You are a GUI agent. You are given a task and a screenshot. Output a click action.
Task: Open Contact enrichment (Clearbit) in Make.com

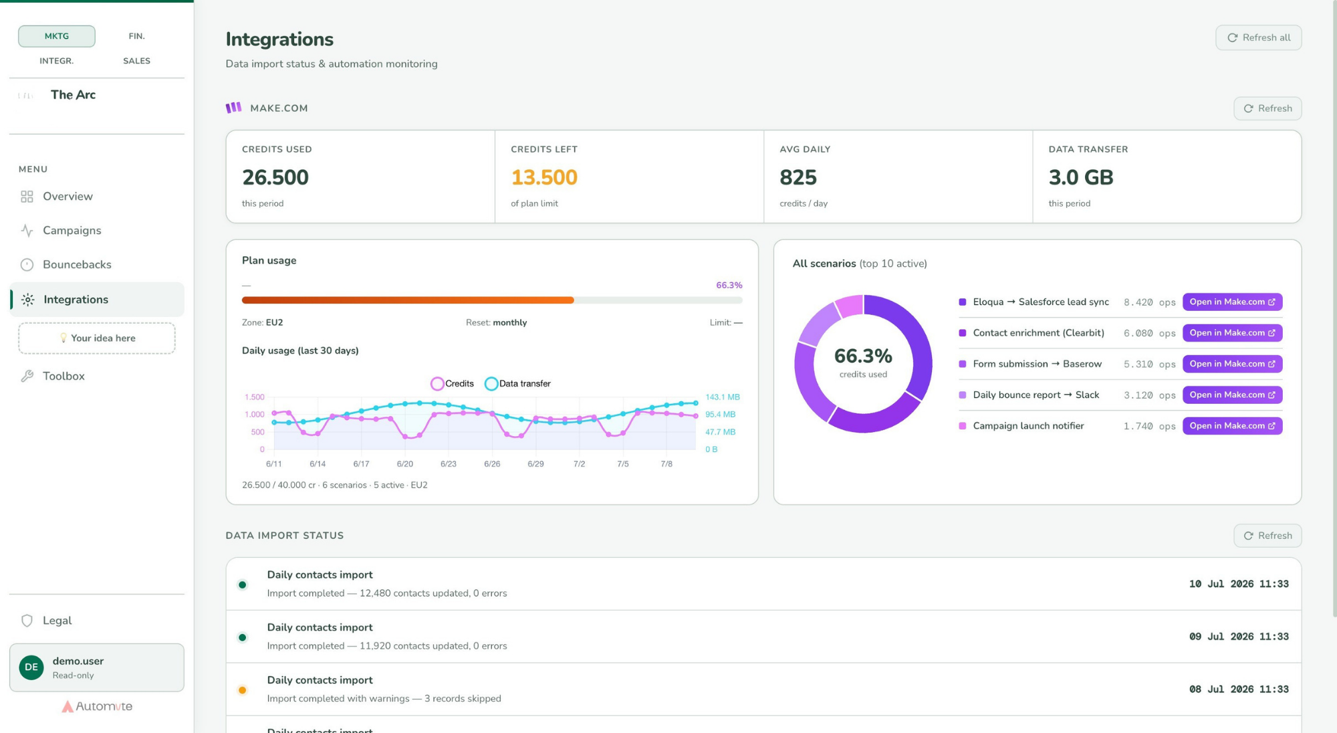(x=1232, y=333)
